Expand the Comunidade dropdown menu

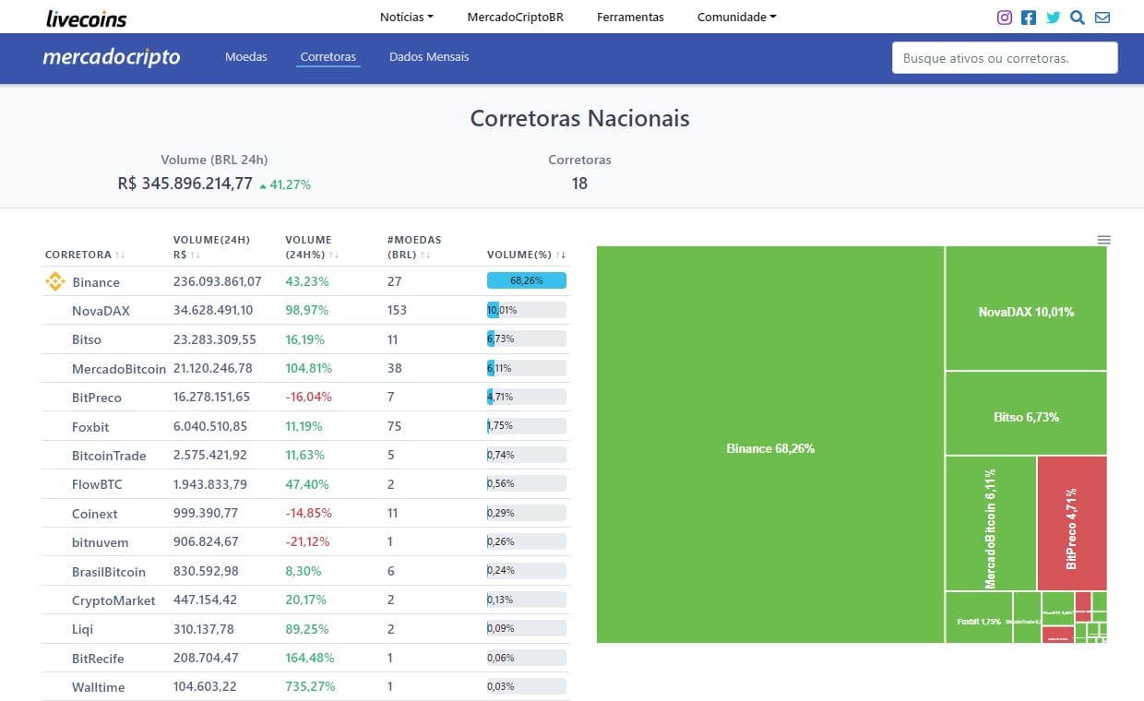[737, 17]
